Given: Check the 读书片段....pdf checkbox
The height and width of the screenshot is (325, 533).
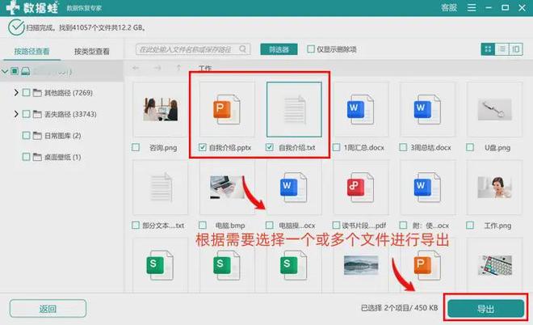Looking at the screenshot, I should pos(336,226).
